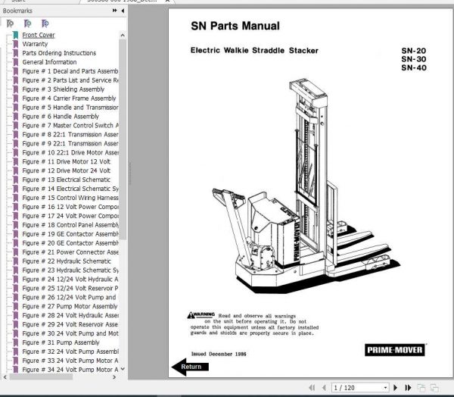This screenshot has height=397, width=454.
Task: Click the first bookmark options icon
Action: (10, 23)
